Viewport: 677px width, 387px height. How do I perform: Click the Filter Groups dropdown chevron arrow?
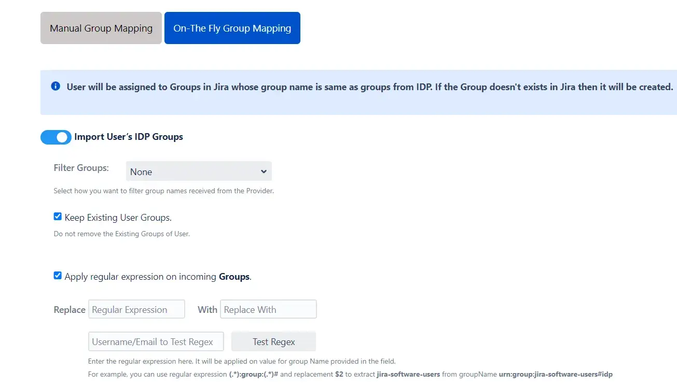(264, 171)
